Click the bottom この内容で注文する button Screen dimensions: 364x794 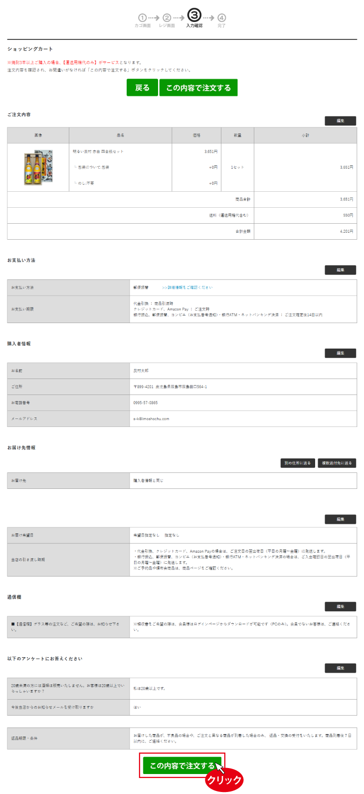tap(182, 766)
